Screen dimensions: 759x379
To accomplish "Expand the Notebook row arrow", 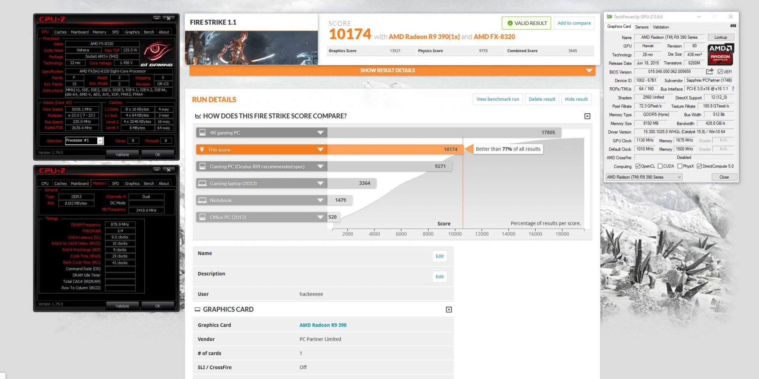I will (320, 200).
